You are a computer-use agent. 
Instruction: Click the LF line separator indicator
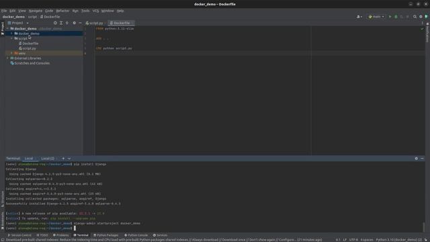[345, 240]
